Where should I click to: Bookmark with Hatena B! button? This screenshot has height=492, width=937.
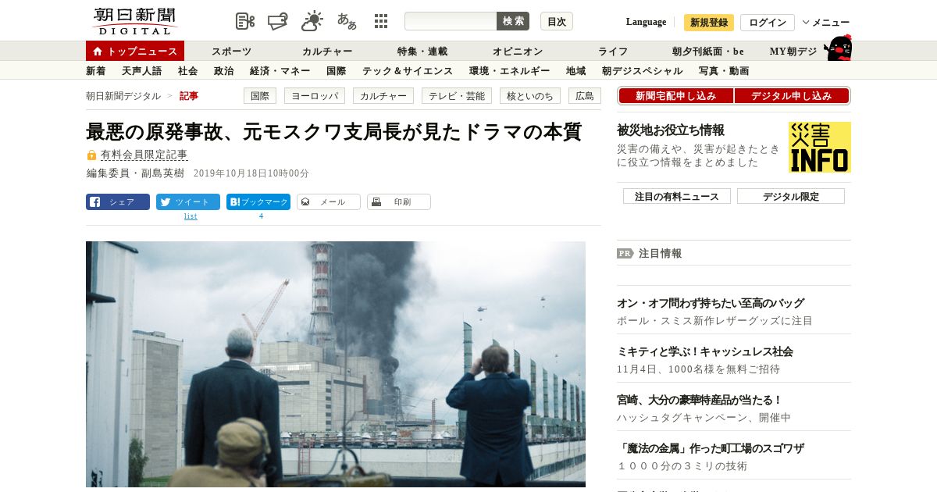[x=258, y=201]
